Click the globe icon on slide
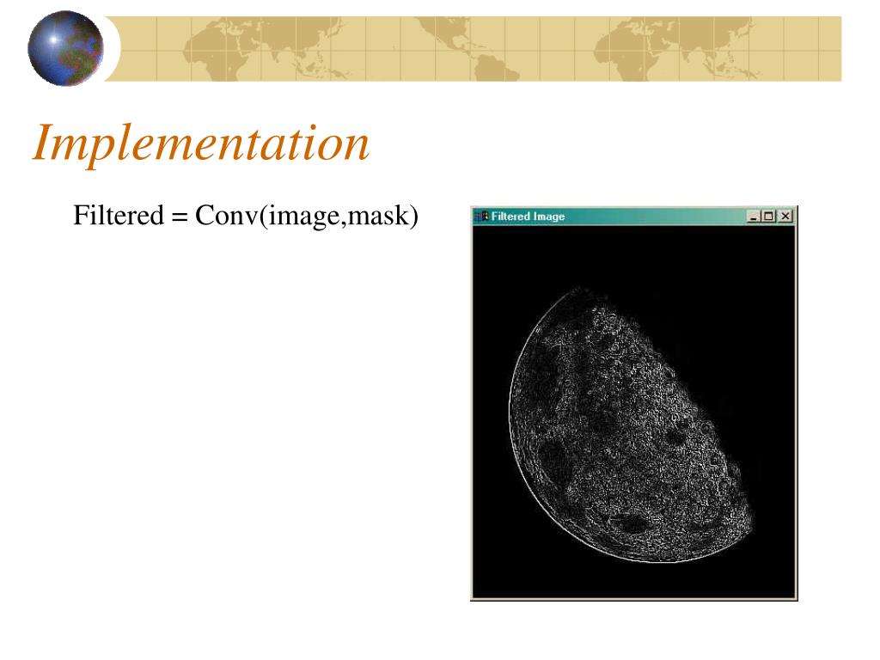Screen dimensions: 880x660 pos(65,48)
